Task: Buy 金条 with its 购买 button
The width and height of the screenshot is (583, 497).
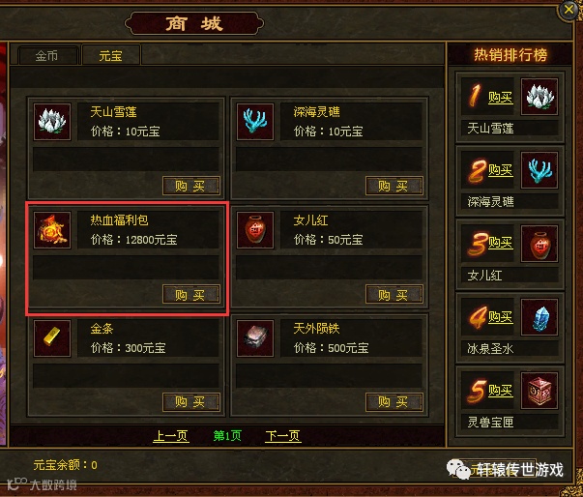Action: (x=191, y=402)
